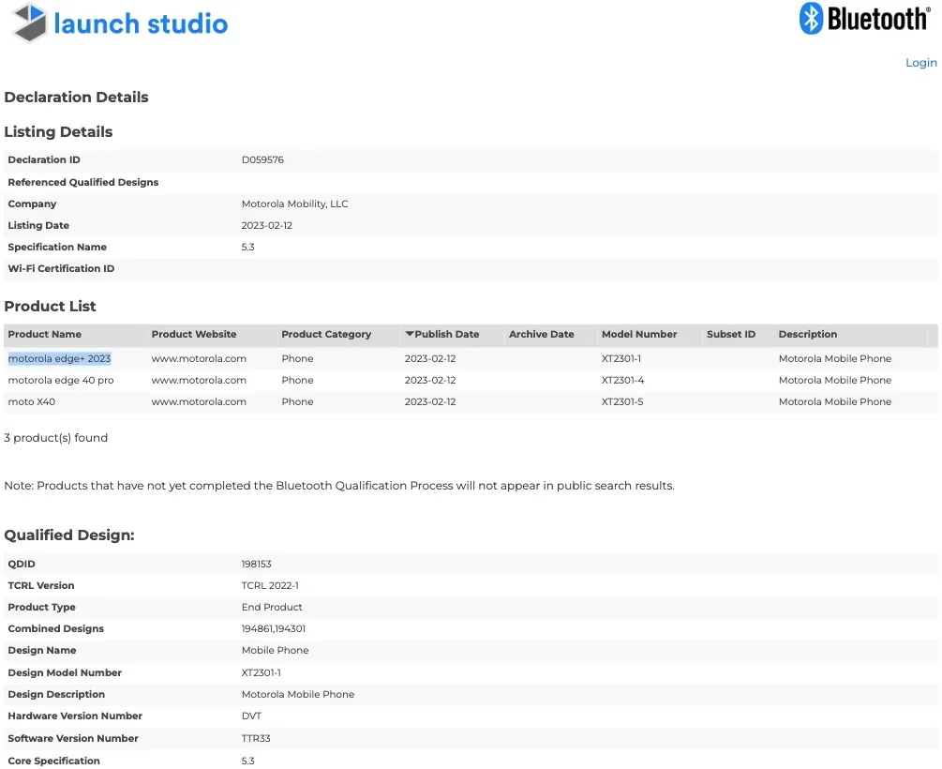This screenshot has height=769, width=942.
Task: Click the Subset ID column header
Action: coord(730,334)
